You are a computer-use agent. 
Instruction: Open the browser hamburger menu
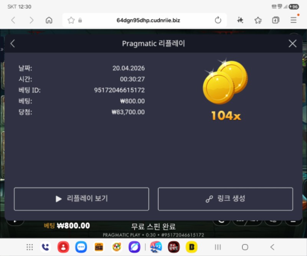click(294, 20)
